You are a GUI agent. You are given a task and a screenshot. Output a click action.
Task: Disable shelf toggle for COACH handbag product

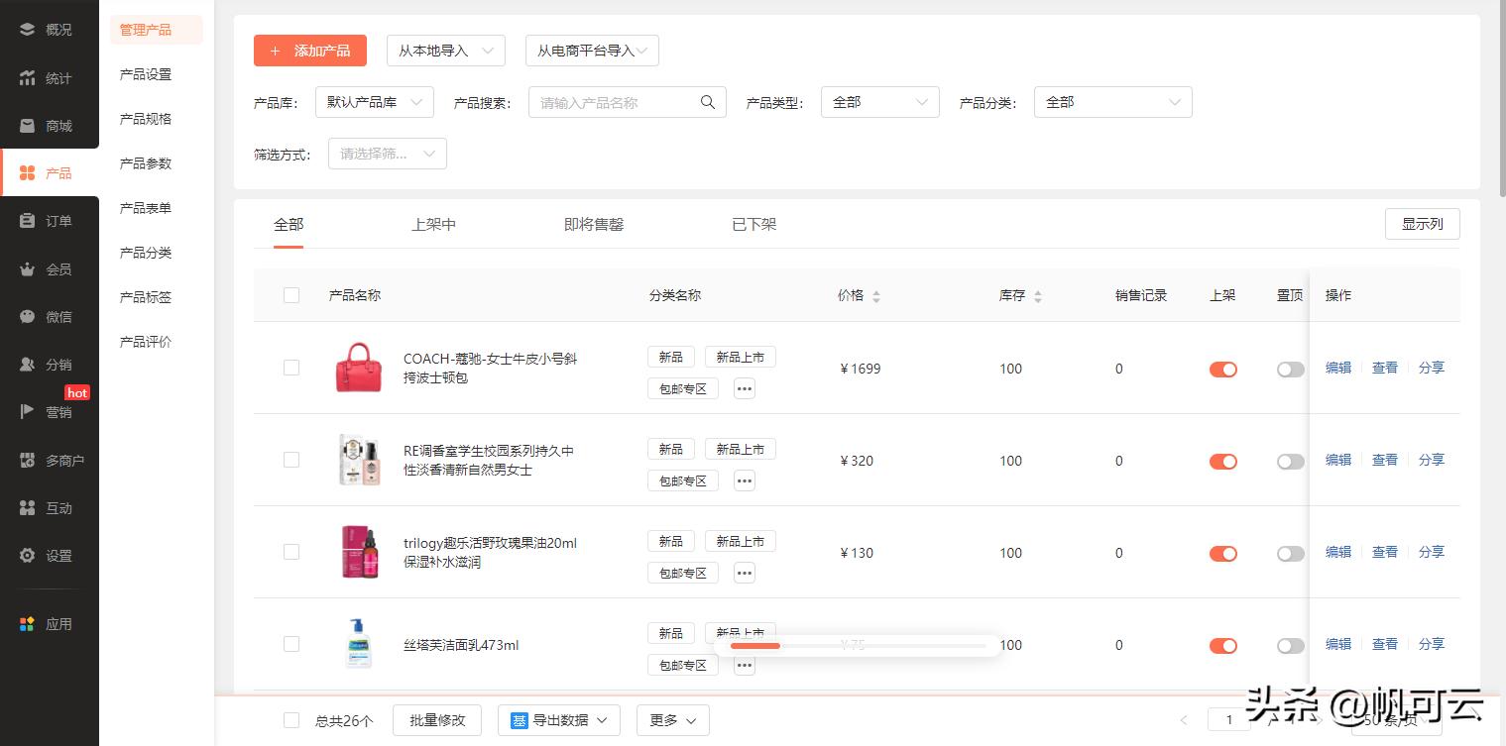click(1223, 369)
